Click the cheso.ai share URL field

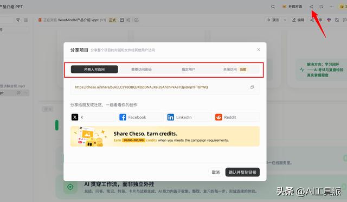(165, 87)
